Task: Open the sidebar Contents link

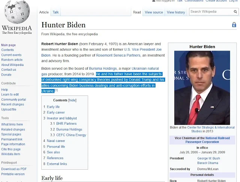Action: (7, 50)
